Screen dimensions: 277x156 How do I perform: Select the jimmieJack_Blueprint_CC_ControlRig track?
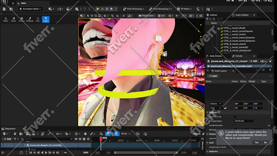click(46, 145)
